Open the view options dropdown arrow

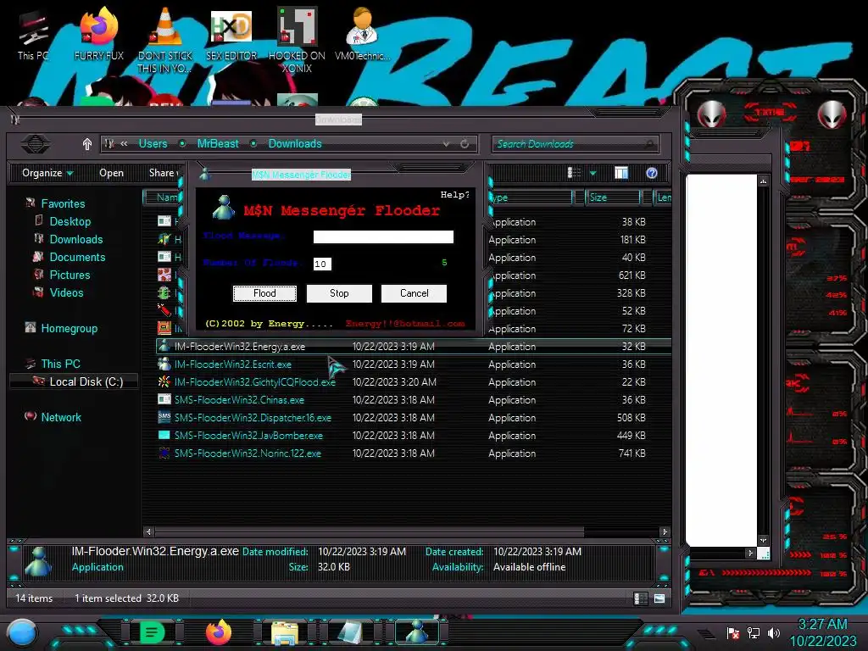point(593,173)
